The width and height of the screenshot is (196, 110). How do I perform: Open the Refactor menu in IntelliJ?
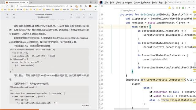point(146,2)
